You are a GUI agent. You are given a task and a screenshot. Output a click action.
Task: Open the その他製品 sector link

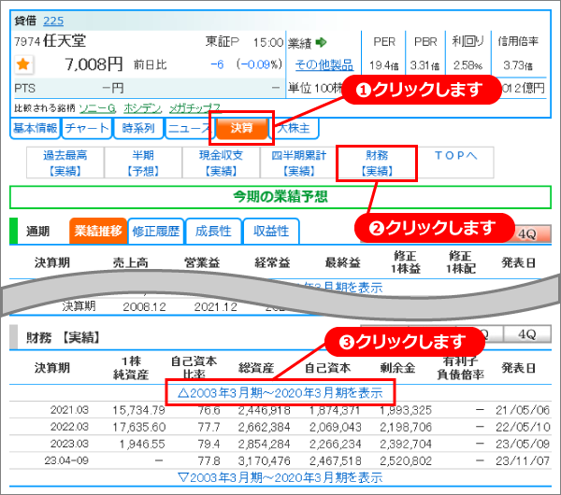324,64
